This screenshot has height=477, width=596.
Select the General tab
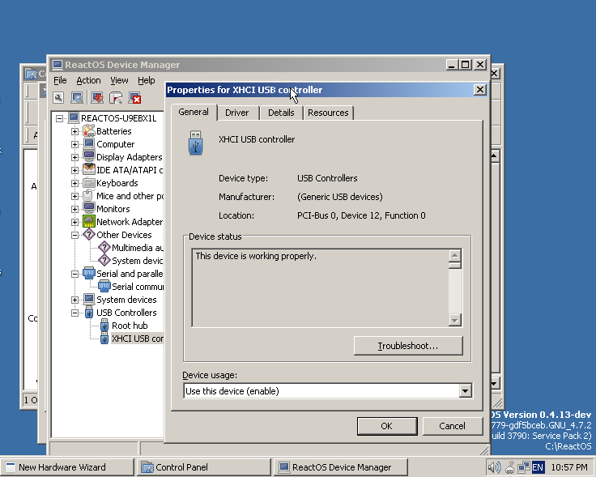pyautogui.click(x=194, y=112)
